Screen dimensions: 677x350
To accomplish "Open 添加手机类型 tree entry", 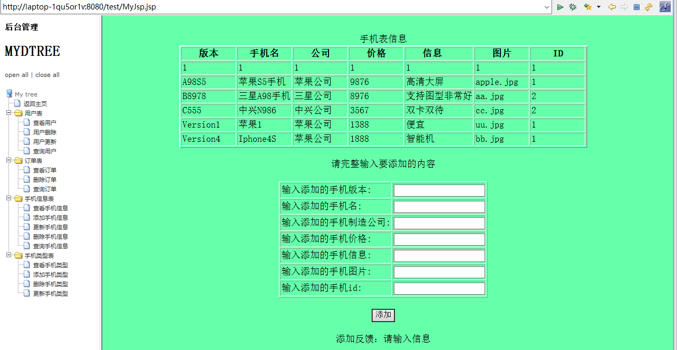I will (51, 275).
